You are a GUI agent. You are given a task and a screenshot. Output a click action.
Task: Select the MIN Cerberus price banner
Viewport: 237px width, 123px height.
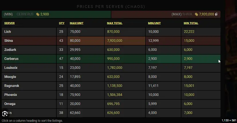[x=56, y=14]
